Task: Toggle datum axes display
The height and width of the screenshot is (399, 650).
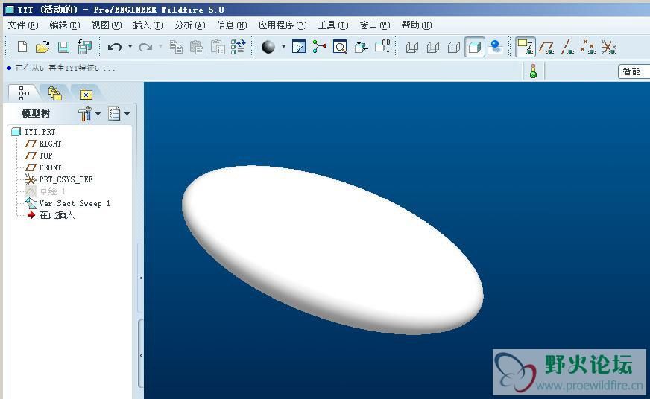Action: pos(567,47)
